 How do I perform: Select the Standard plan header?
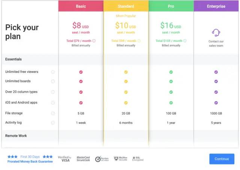[x=126, y=6]
